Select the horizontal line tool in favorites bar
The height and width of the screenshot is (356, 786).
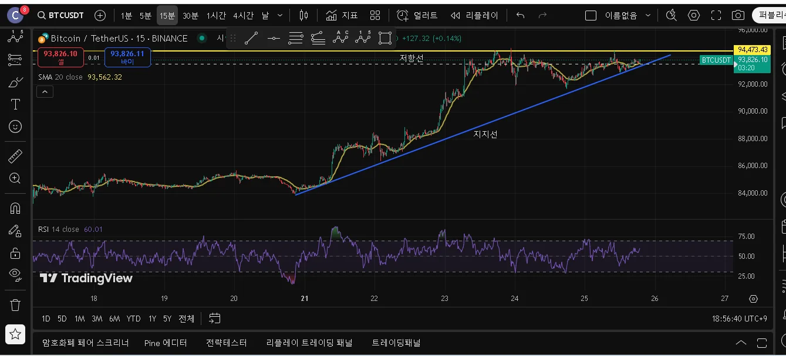point(274,39)
